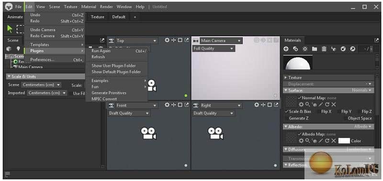The height and width of the screenshot is (181, 383).
Task: Select the white sphere material thumbnail
Action: (x=298, y=63)
